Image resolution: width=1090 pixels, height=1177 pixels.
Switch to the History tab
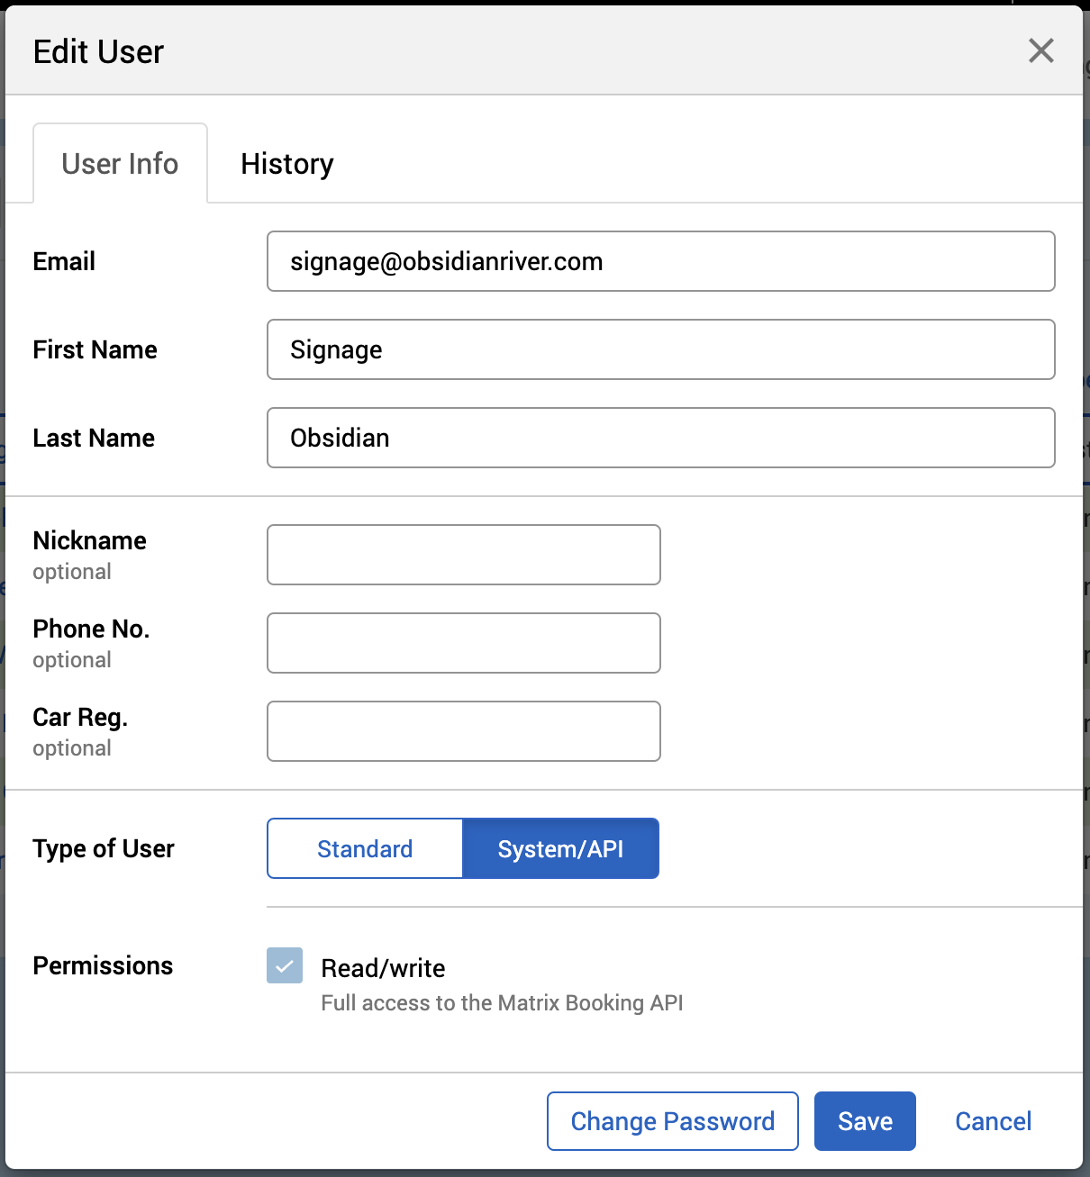[x=286, y=164]
